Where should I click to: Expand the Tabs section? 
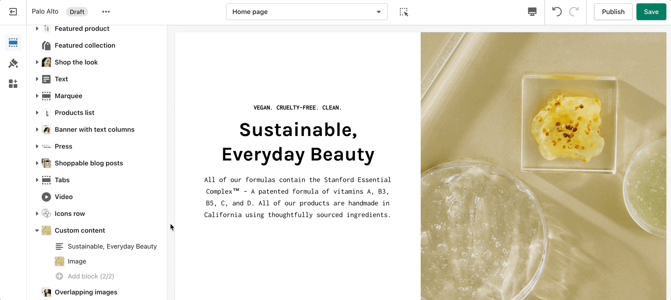(37, 180)
